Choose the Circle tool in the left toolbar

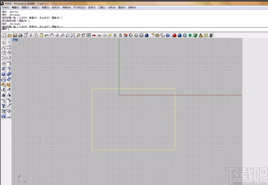point(3,53)
